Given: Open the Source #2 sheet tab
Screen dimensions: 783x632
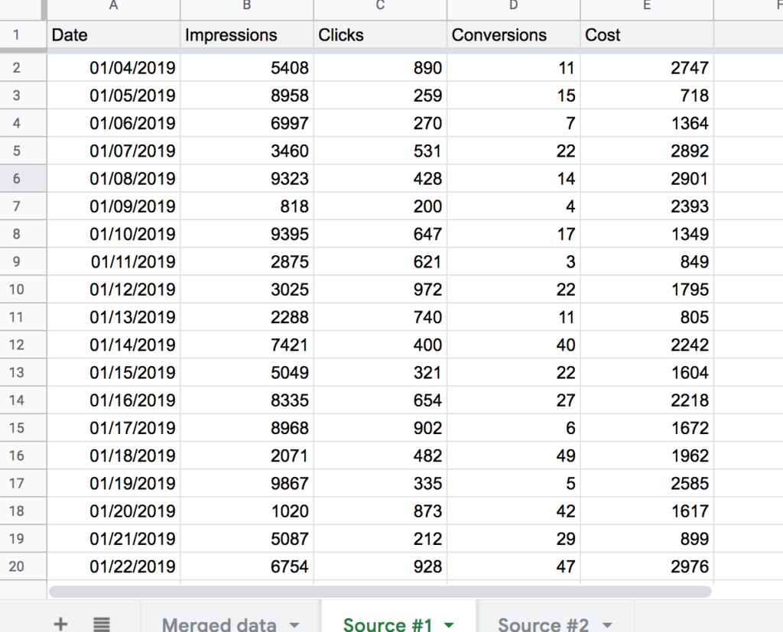Looking at the screenshot, I should click(543, 624).
